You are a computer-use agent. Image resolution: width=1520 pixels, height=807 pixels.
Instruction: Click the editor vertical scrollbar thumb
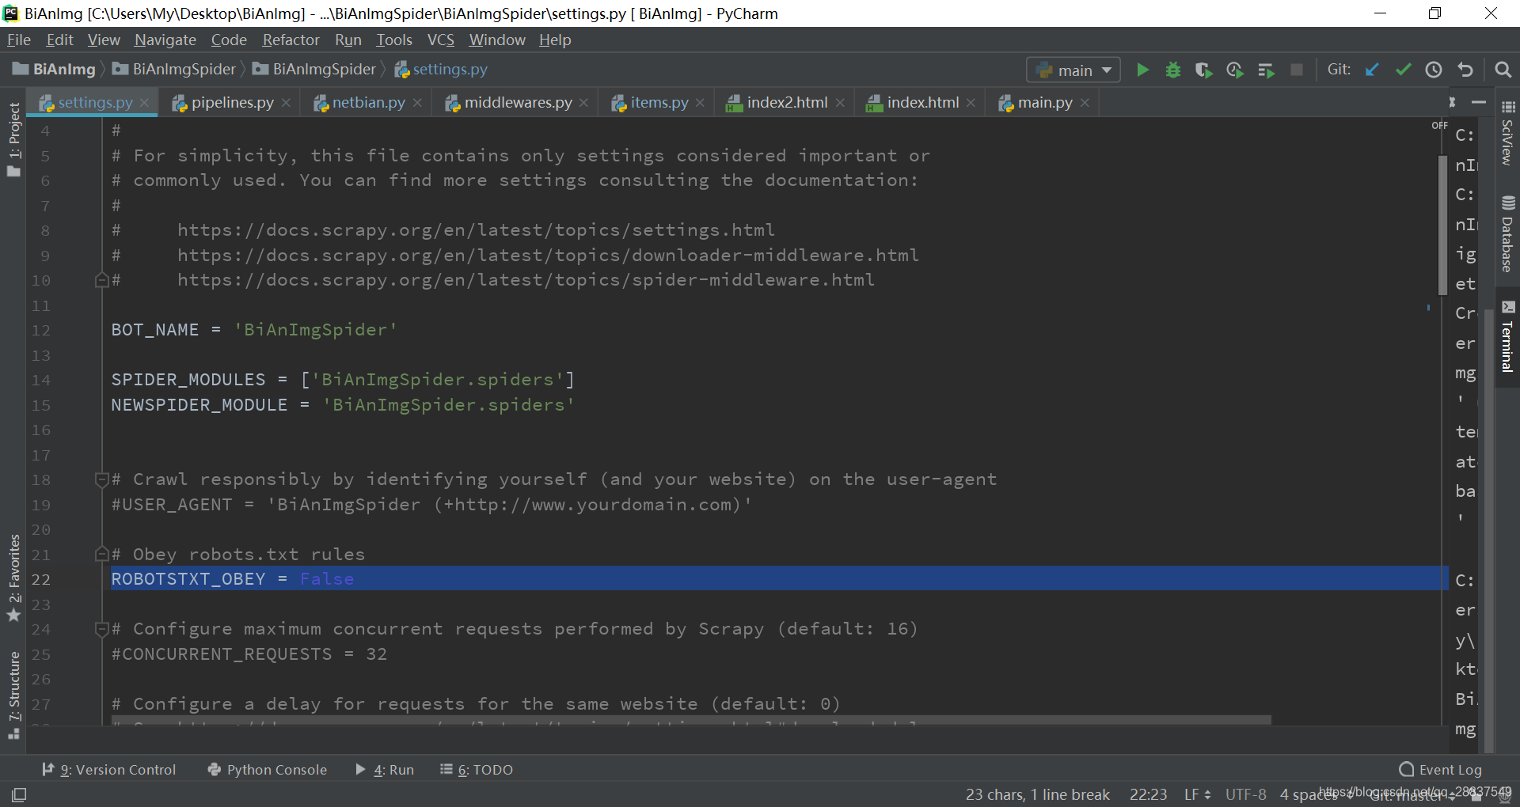[x=1442, y=225]
